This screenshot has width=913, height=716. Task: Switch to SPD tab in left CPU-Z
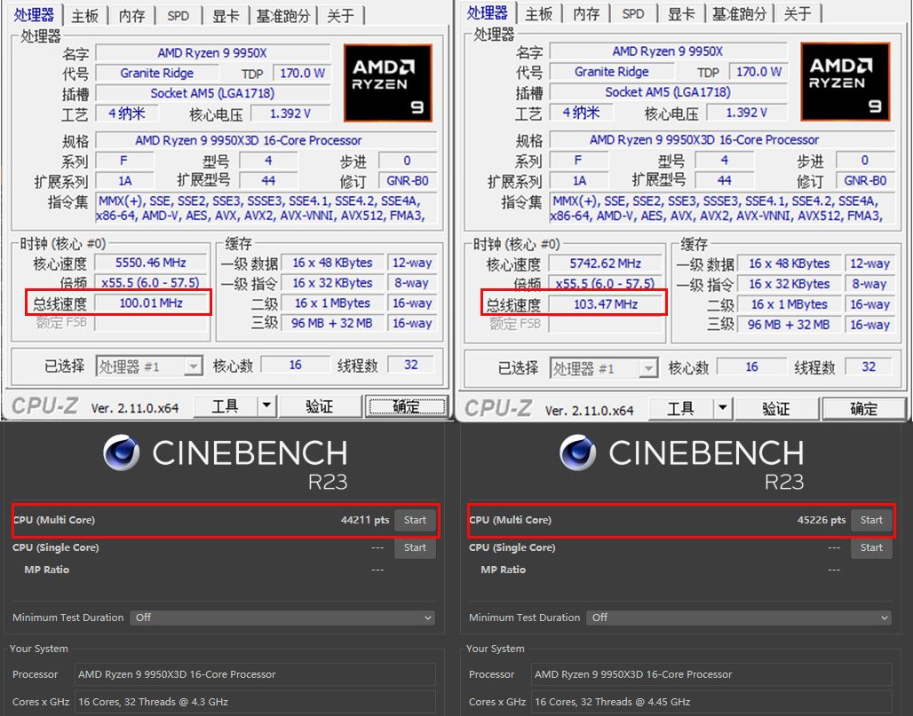tap(179, 16)
